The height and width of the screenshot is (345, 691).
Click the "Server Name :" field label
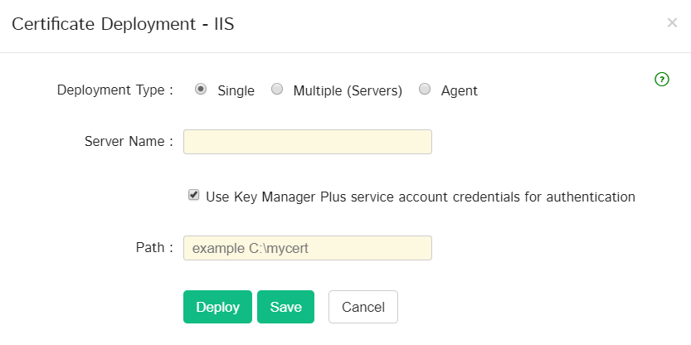[129, 141]
